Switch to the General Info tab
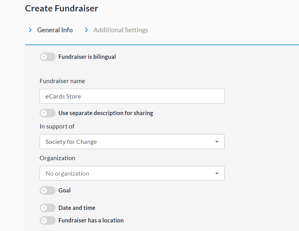Viewport: 299px width, 231px height. 55,30
